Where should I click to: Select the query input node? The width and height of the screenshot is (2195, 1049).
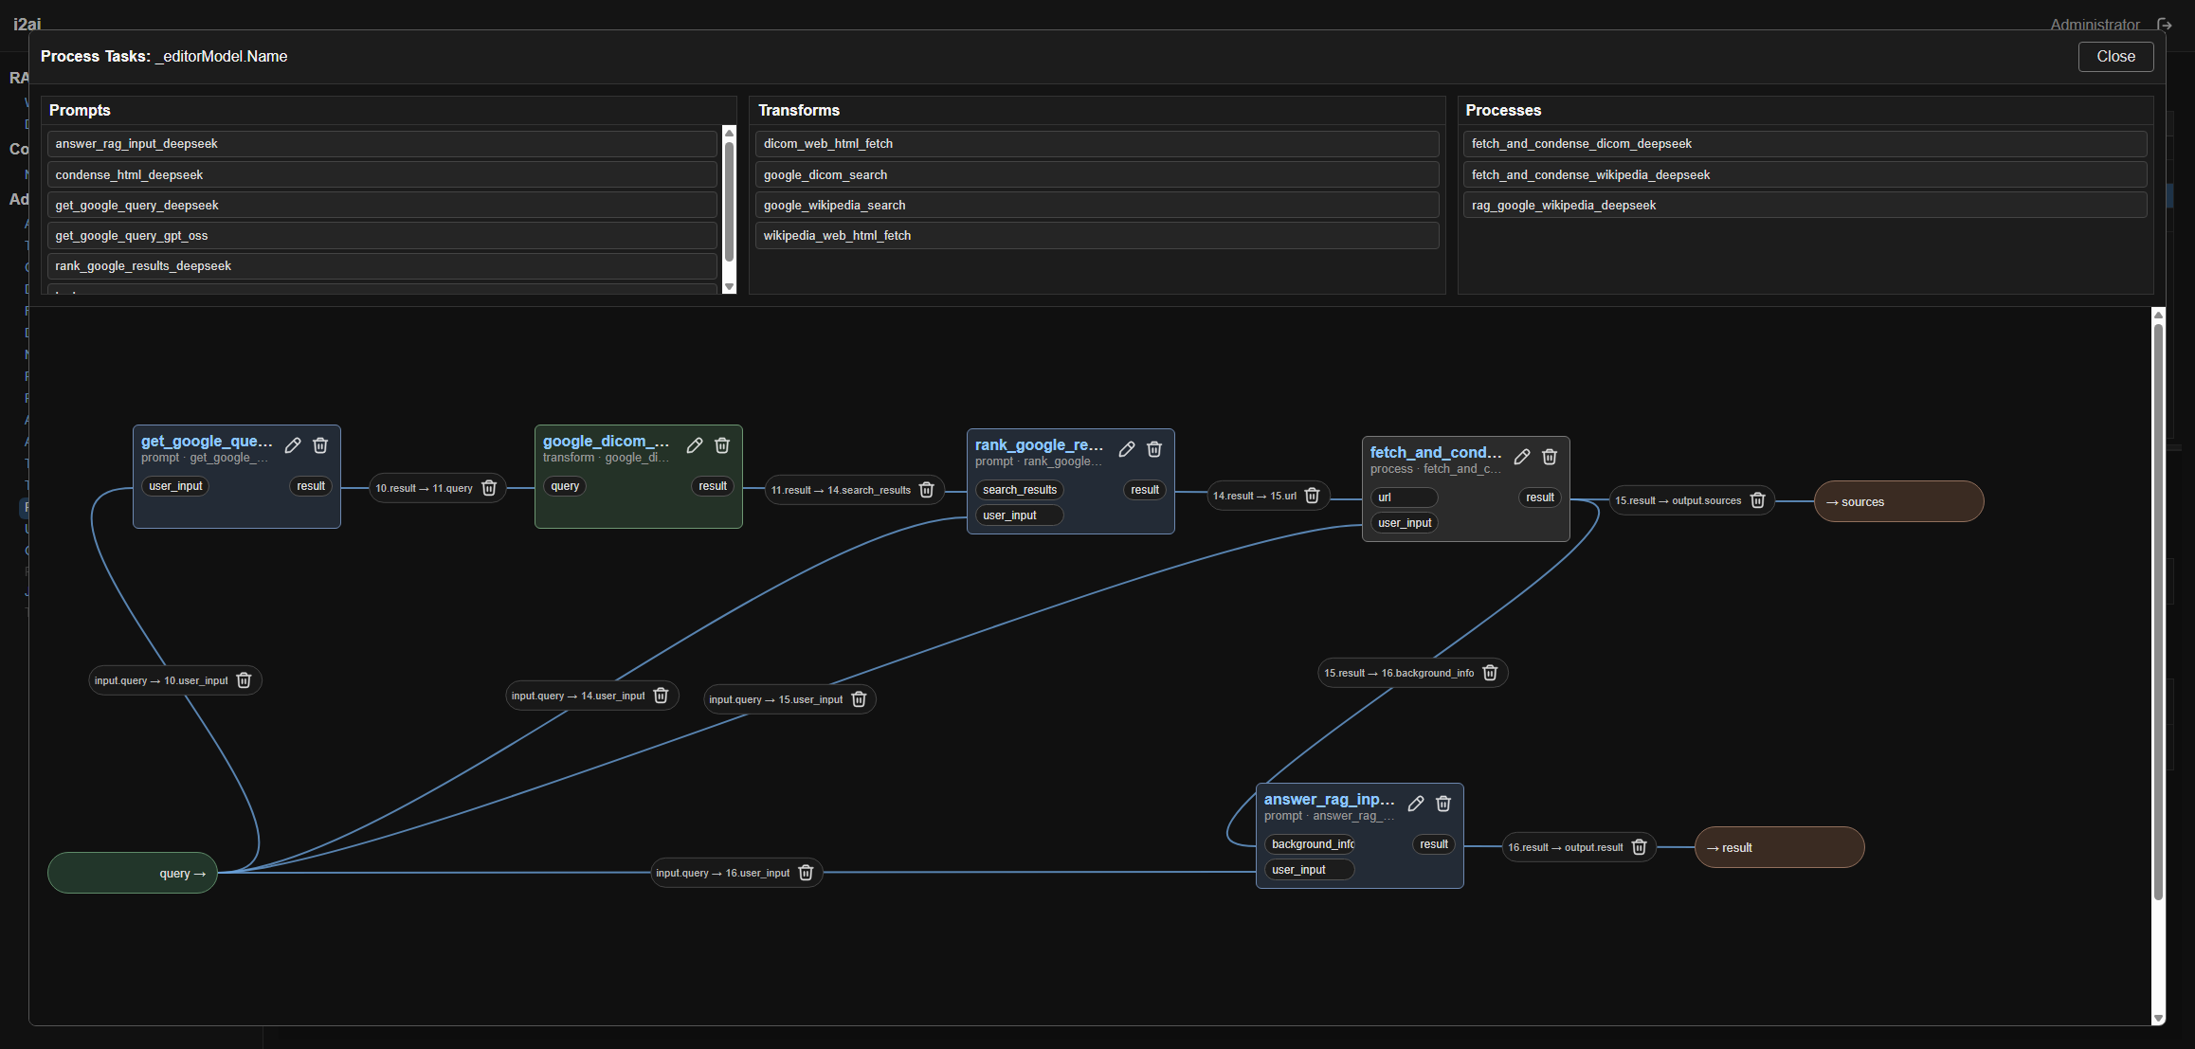[x=133, y=873]
